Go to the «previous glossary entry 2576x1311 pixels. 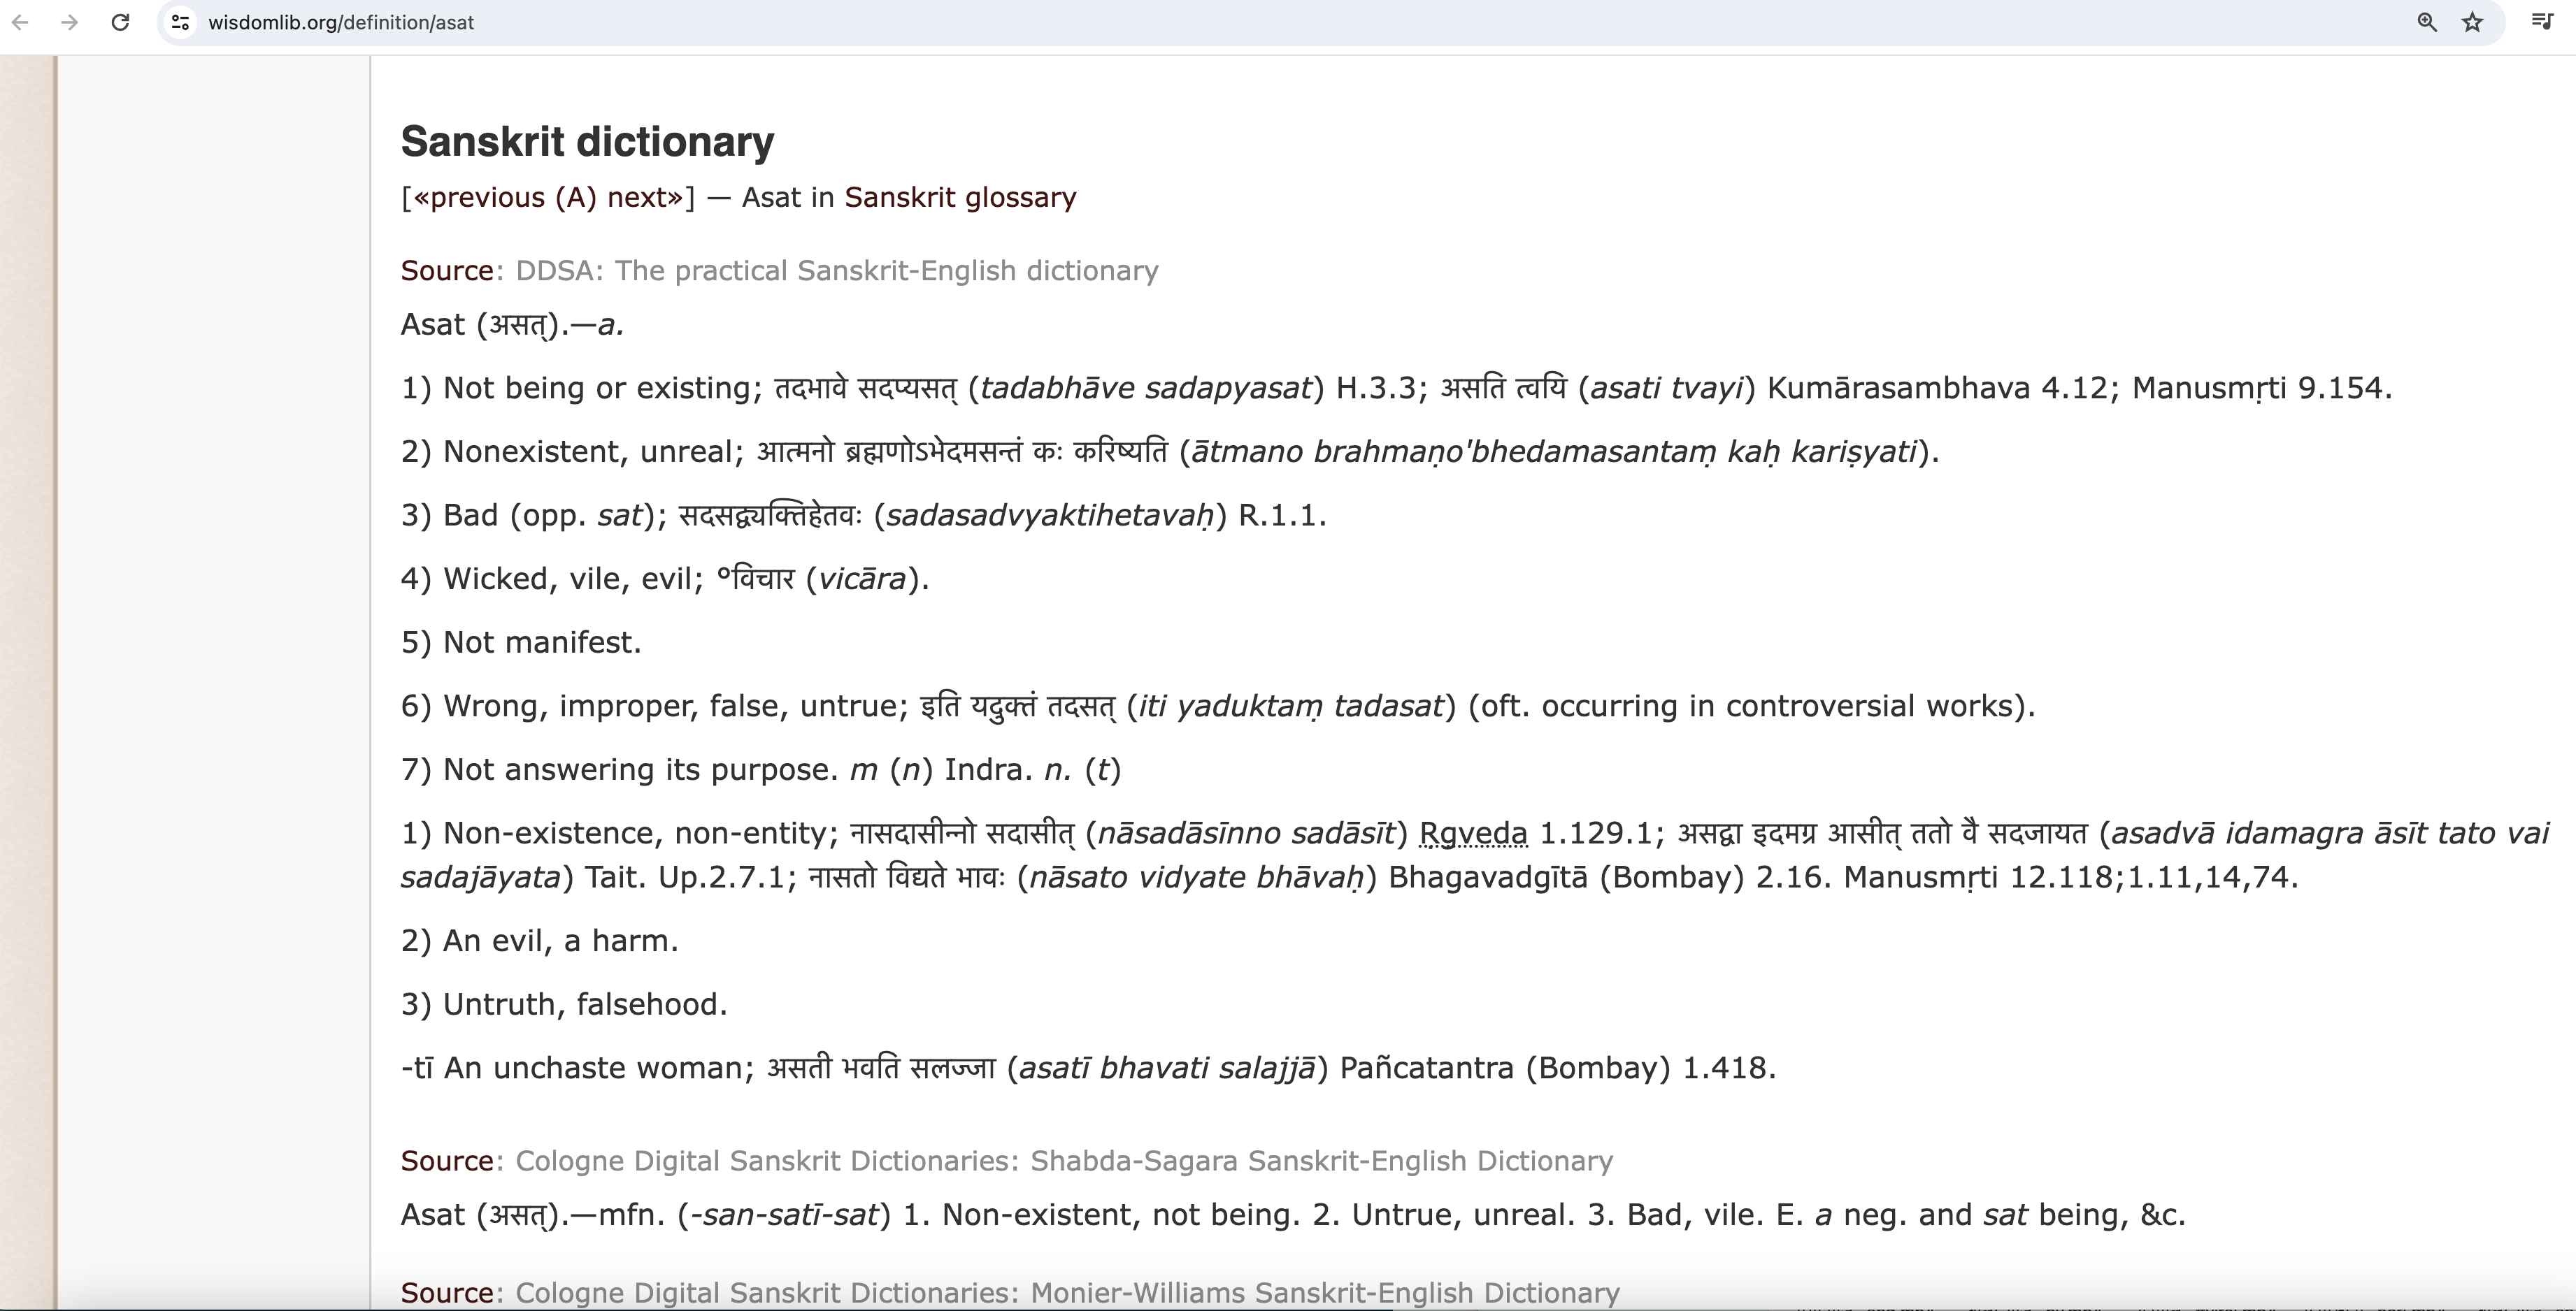[x=479, y=198]
